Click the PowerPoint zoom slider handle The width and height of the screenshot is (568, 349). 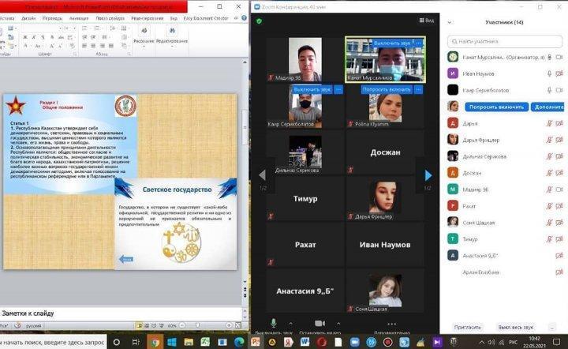197,325
